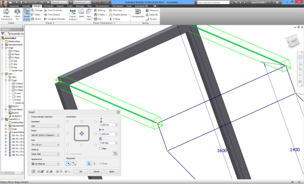The image size is (304, 184).
Task: Select the Miter tool
Action: click(35, 15)
